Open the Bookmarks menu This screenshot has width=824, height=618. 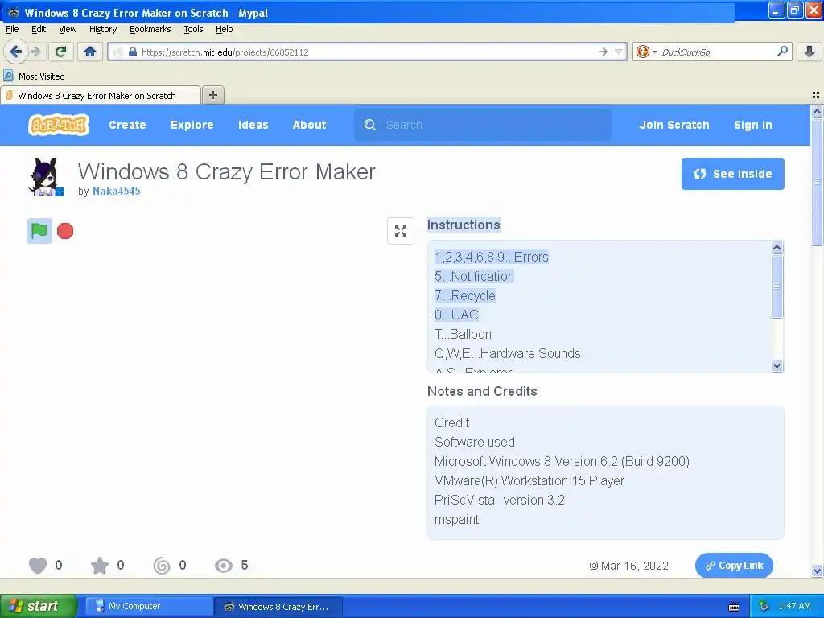[150, 30]
